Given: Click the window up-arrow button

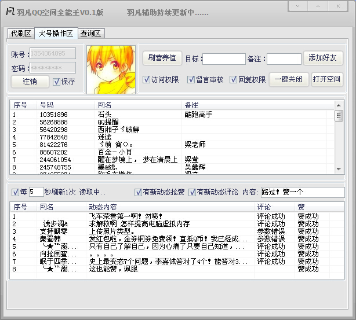Looking at the screenshot, I should click(318, 6).
